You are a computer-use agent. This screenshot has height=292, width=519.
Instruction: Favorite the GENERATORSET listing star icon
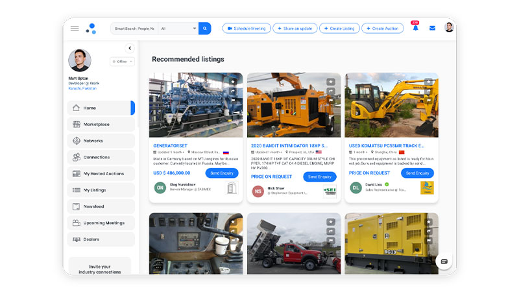pos(233,82)
